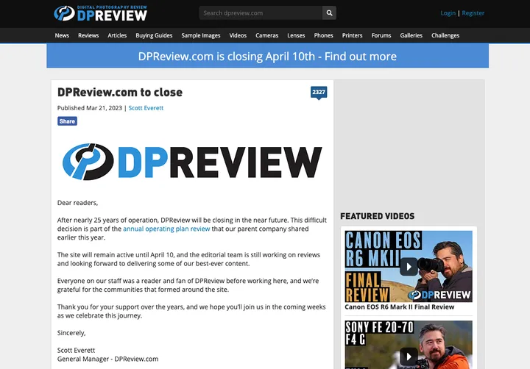Open Buying Guides in navigation
This screenshot has width=530, height=369.
154,35
